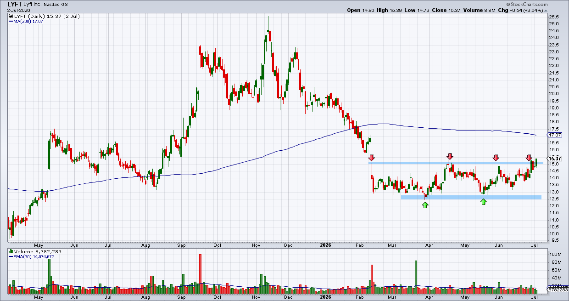
Task: Click the 'Feb' label on price chart axis
Action: pyautogui.click(x=360, y=245)
